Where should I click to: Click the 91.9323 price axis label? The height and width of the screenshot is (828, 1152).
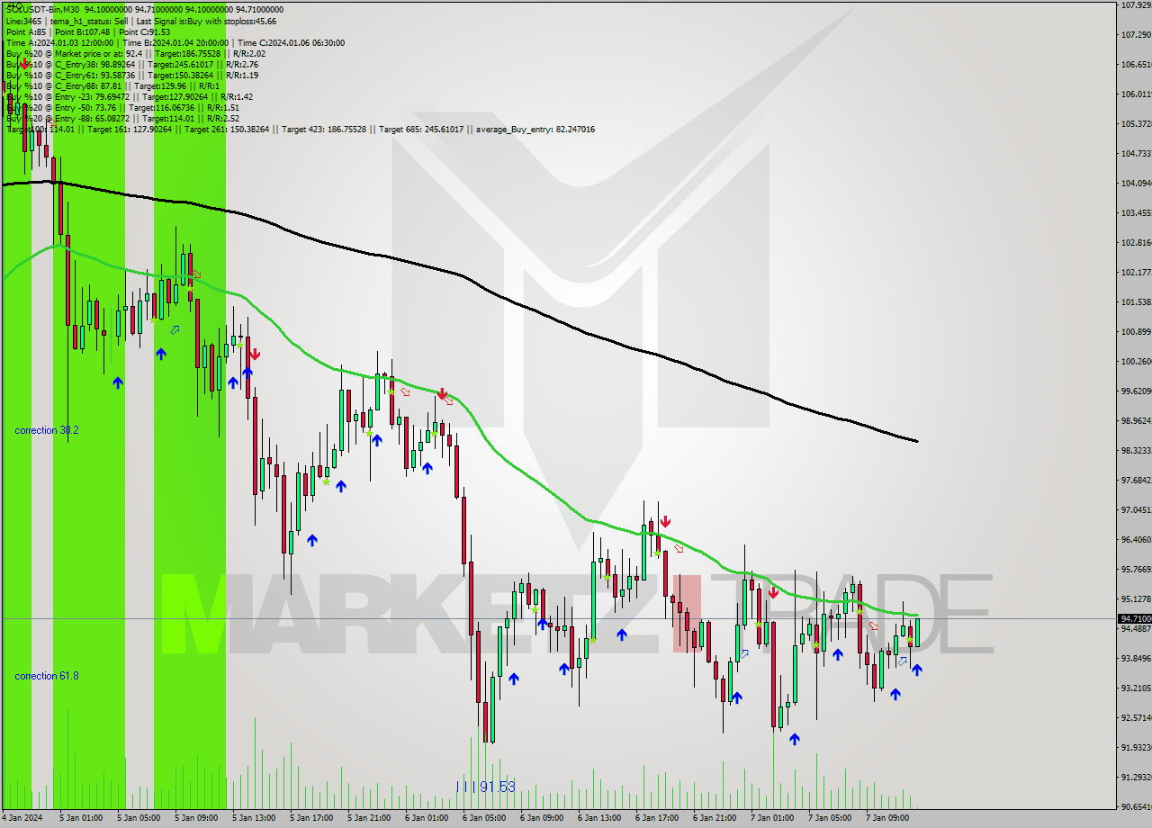tap(1135, 747)
